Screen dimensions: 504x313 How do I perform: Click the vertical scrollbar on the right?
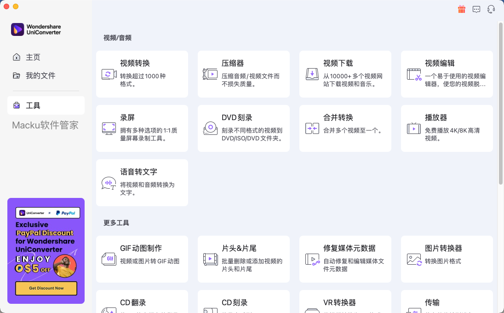500,103
